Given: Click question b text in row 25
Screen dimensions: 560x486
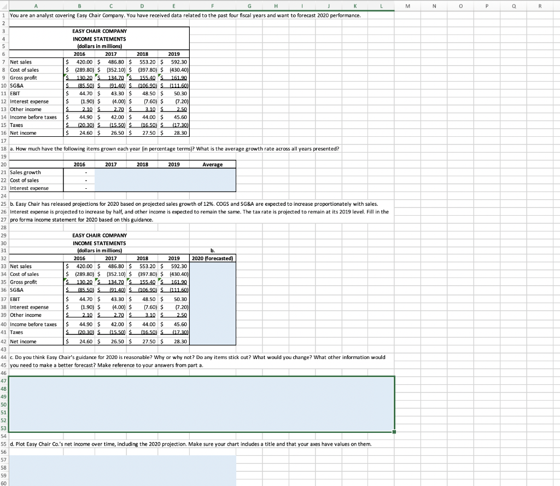Looking at the screenshot, I should (x=194, y=204).
